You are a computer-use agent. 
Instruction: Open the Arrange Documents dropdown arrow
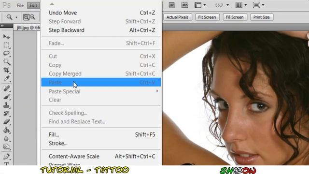click(246, 5)
